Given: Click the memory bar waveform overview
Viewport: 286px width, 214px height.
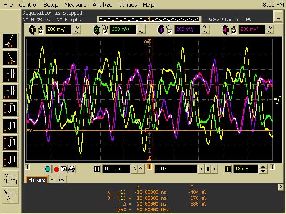Looking at the screenshot, I should [148, 19].
